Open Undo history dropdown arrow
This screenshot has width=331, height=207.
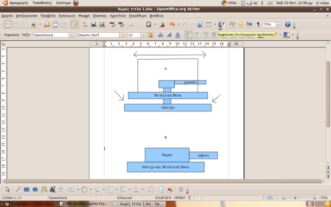(x=179, y=24)
